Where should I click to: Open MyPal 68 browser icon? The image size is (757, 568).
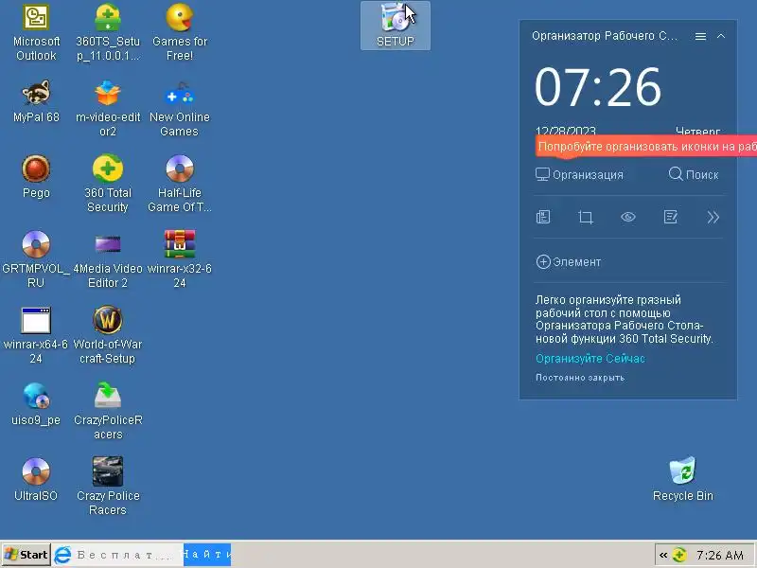[x=36, y=101]
